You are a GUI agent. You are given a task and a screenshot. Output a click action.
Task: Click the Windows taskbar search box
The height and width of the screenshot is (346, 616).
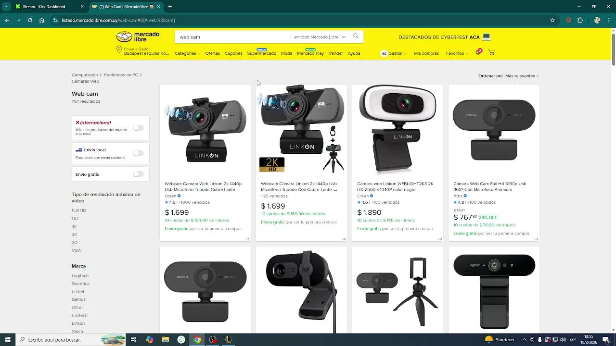(x=70, y=340)
